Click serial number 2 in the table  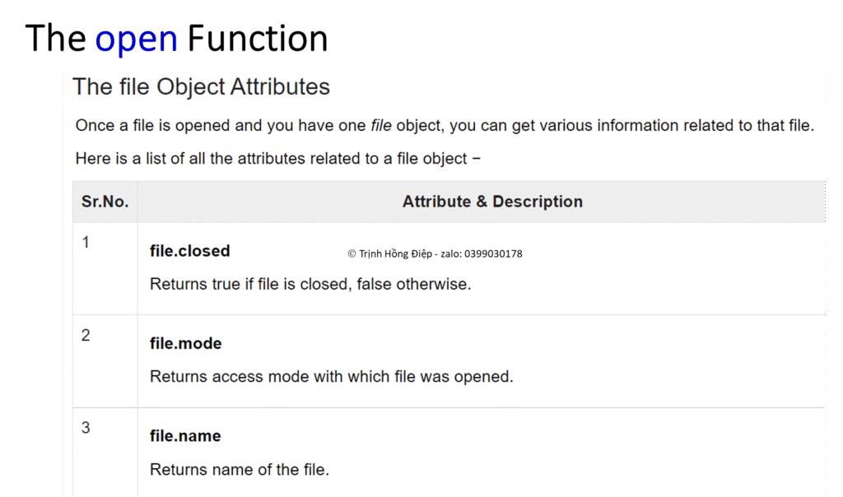coord(86,335)
